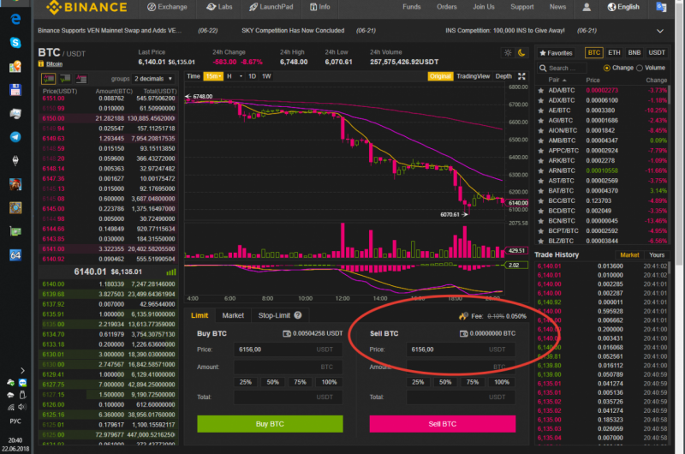
Task: Favorite the AE/BTC pair star
Action: pyautogui.click(x=541, y=111)
